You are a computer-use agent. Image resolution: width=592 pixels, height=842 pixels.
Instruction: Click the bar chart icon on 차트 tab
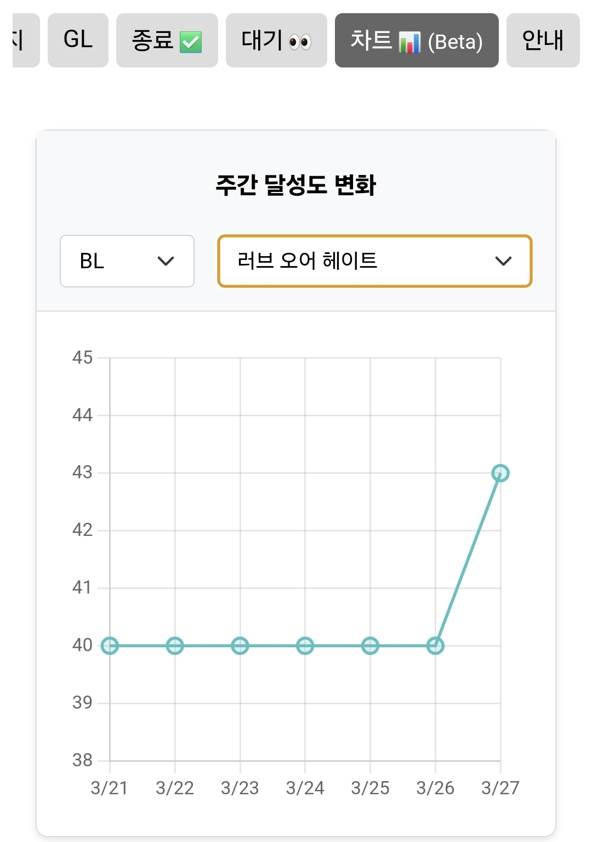409,42
